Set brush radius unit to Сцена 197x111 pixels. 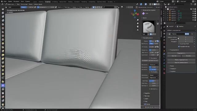156,43
